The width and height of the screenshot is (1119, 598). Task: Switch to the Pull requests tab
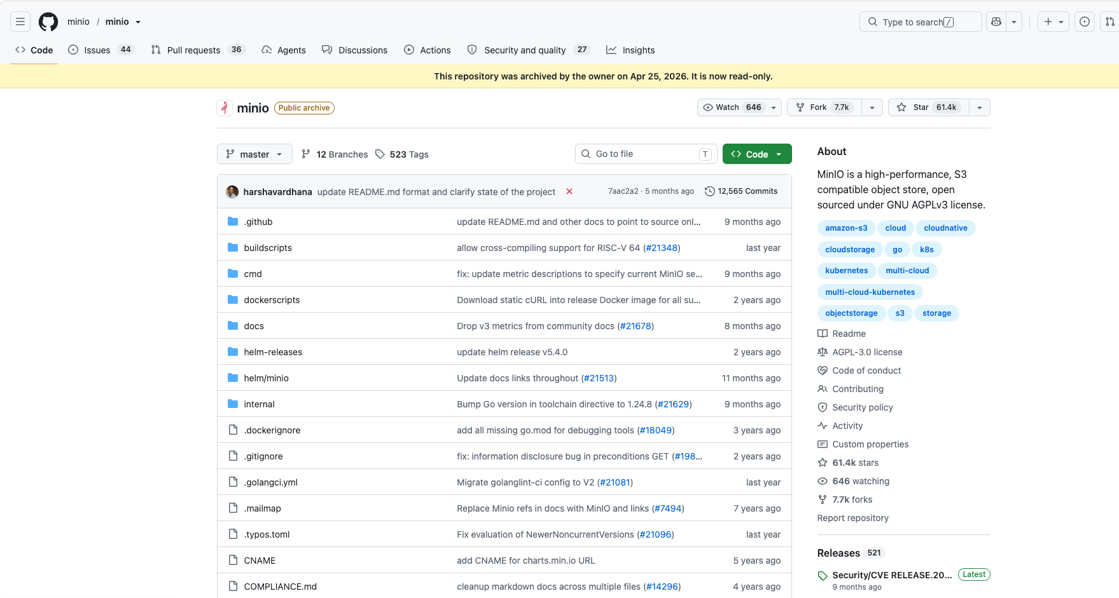[x=198, y=50]
